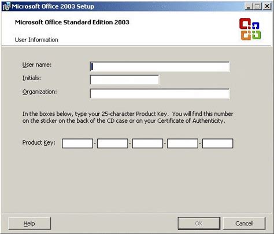Image resolution: width=274 pixels, height=234 pixels.
Task: Click the 25-character Product Key instruction text
Action: [128, 118]
